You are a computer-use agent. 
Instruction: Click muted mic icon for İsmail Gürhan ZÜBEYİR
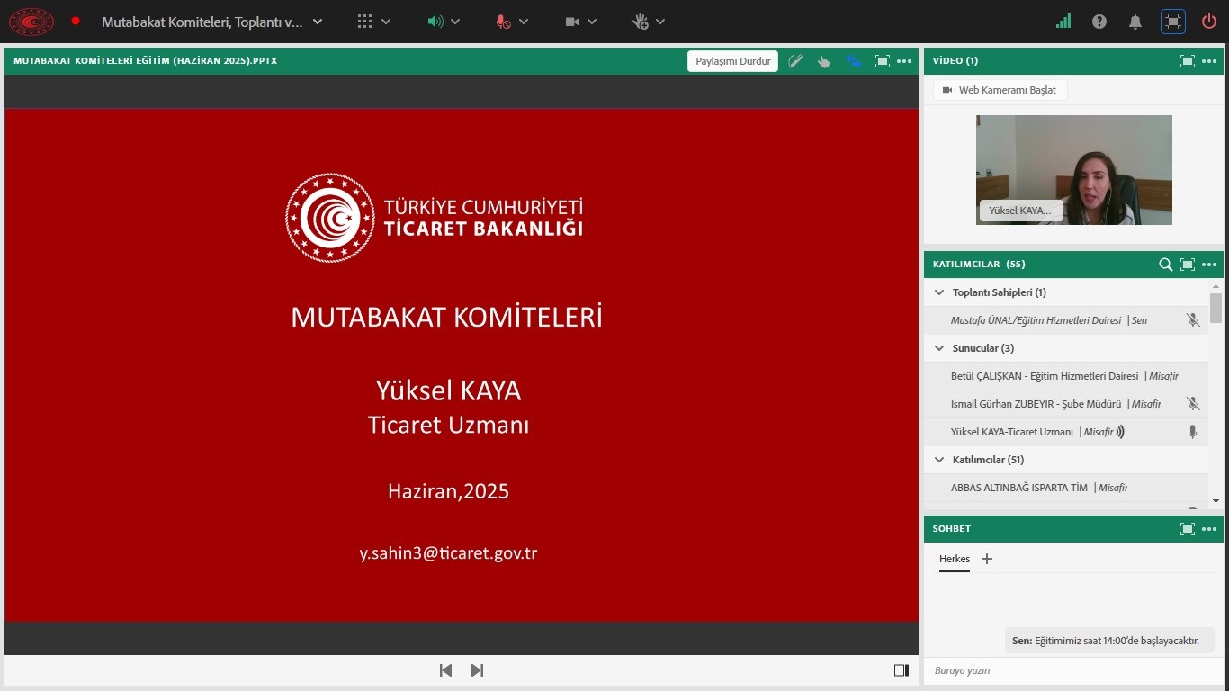1192,404
